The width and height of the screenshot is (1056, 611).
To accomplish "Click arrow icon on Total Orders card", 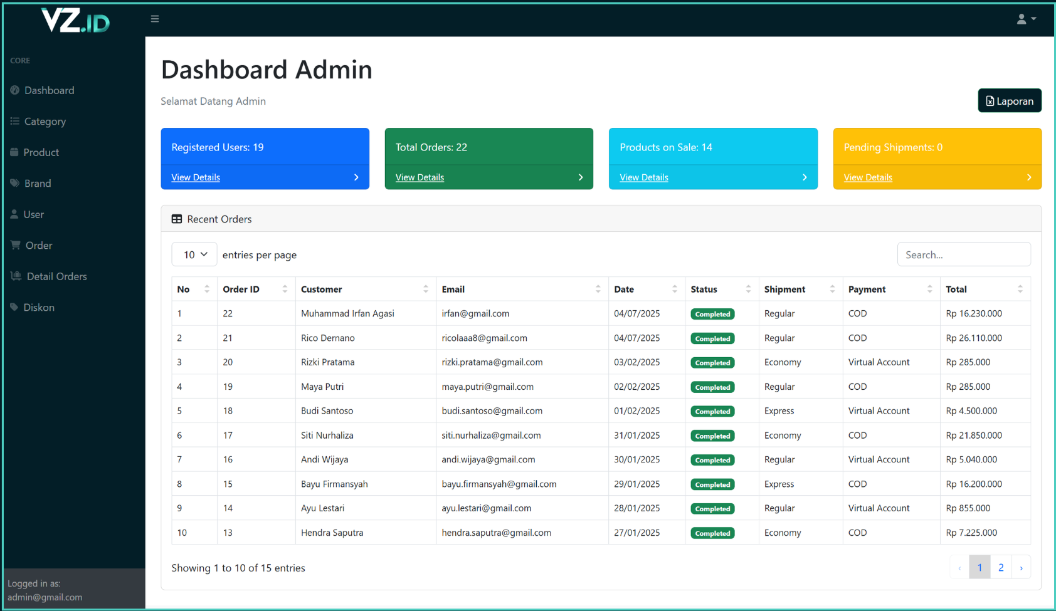I will click(x=581, y=177).
